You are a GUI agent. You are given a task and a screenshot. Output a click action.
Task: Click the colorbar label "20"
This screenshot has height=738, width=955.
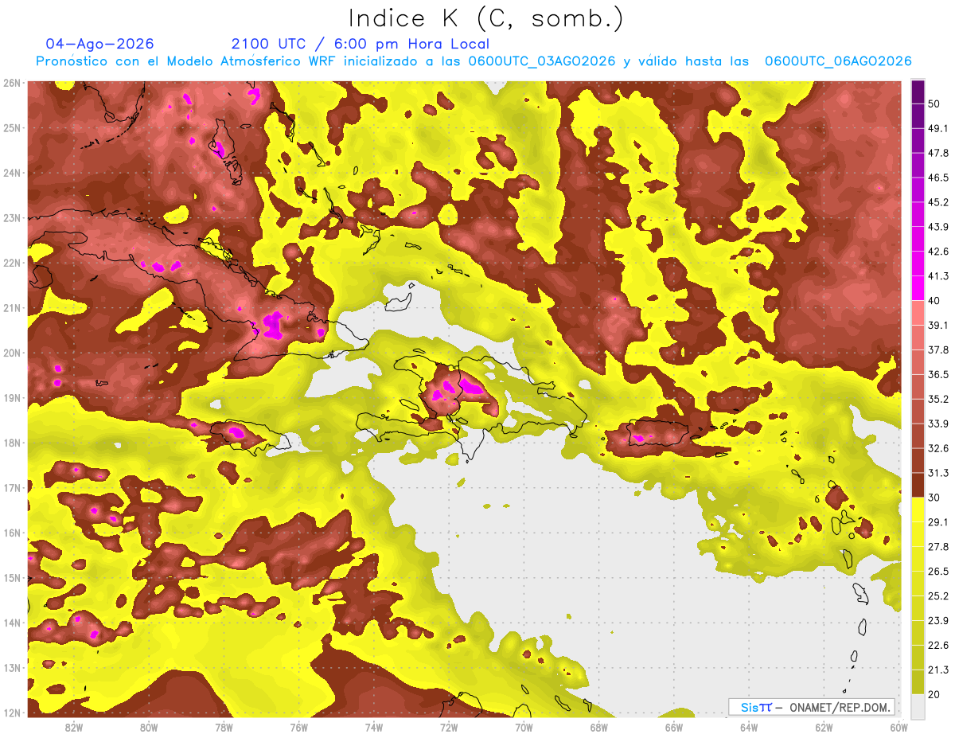click(935, 694)
